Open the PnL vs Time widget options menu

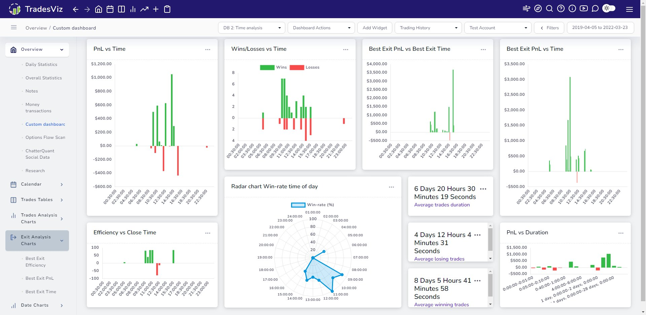tap(208, 49)
